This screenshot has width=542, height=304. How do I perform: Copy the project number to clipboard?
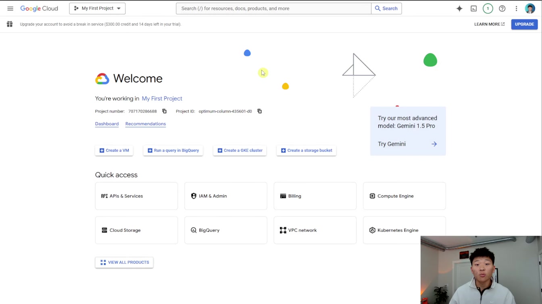[164, 111]
